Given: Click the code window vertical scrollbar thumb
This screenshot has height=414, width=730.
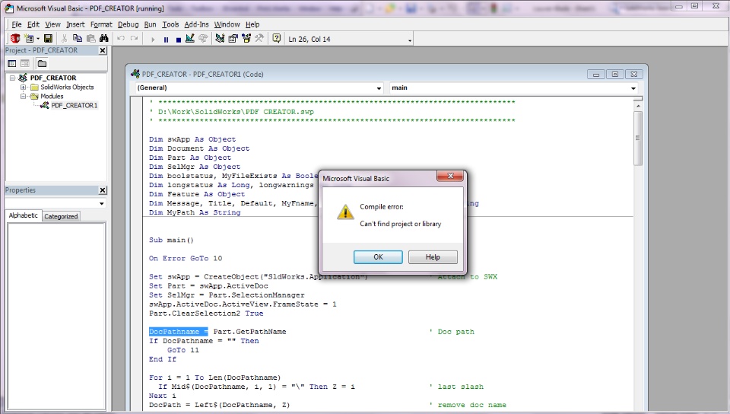Looking at the screenshot, I should [638, 138].
